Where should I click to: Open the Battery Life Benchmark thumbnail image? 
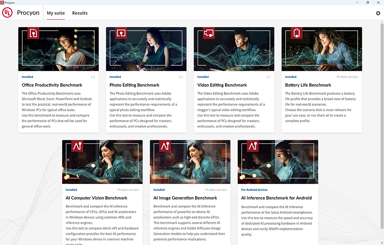coord(322,49)
